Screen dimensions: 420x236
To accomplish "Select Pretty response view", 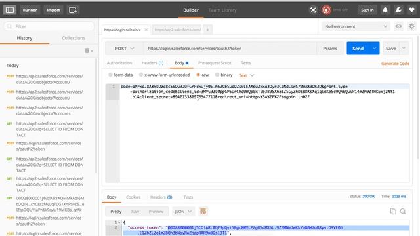I will point(116,211).
